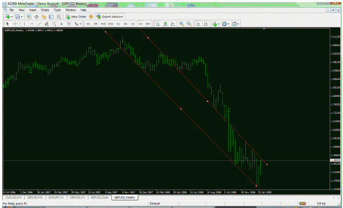The width and height of the screenshot is (343, 208).
Task: Toggle the Data Window crosshair-target icon
Action: pos(36,17)
